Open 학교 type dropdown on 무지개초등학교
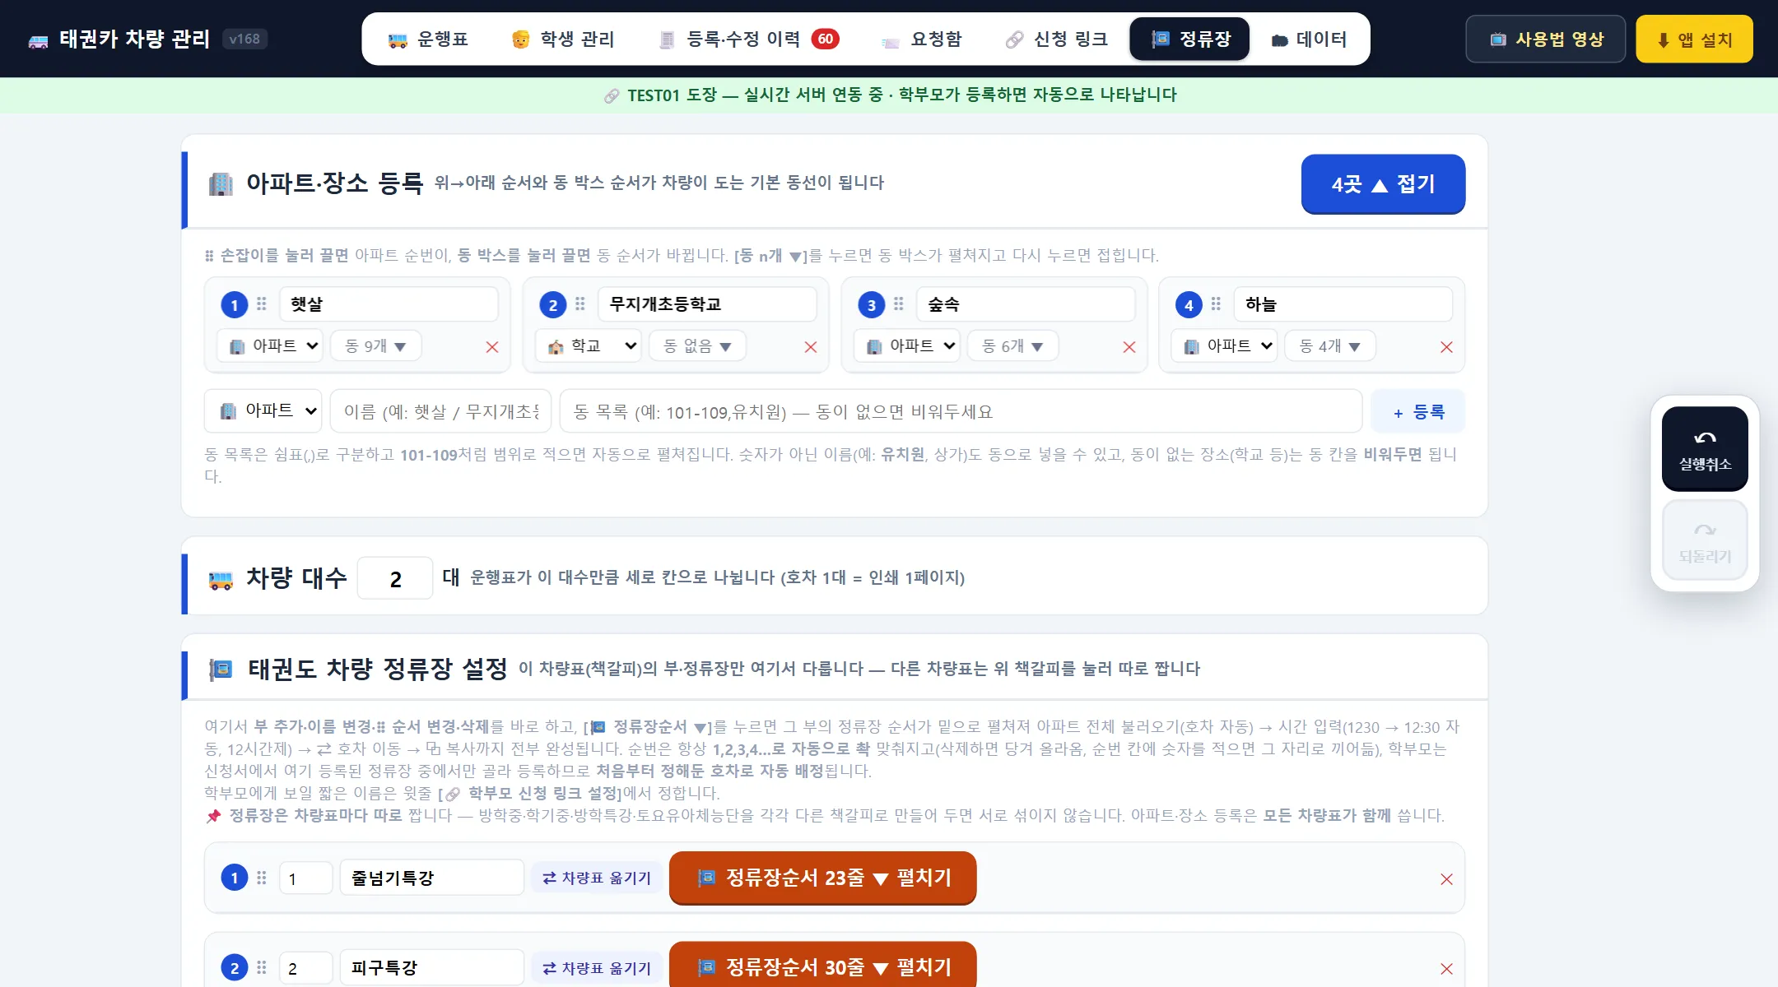1778x987 pixels. coord(589,346)
